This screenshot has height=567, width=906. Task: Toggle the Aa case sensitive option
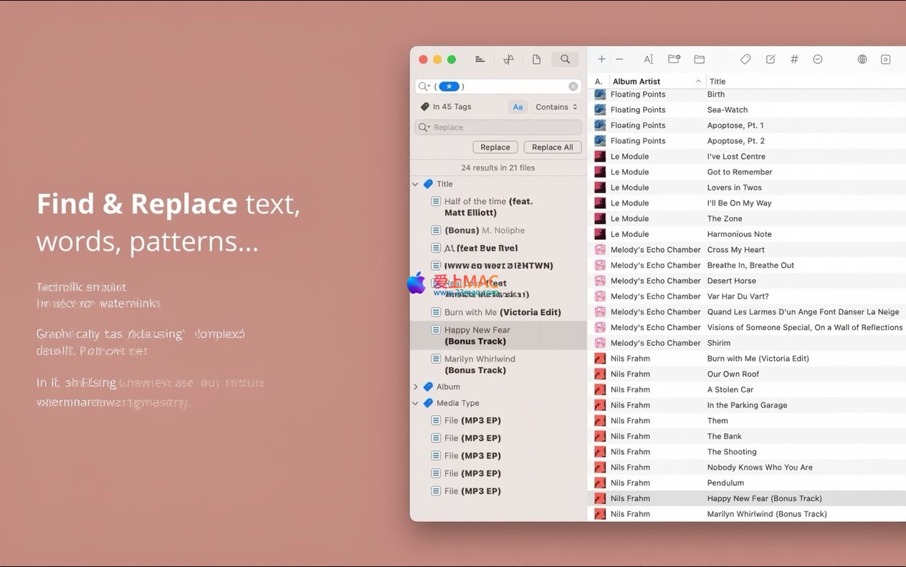pyautogui.click(x=518, y=107)
